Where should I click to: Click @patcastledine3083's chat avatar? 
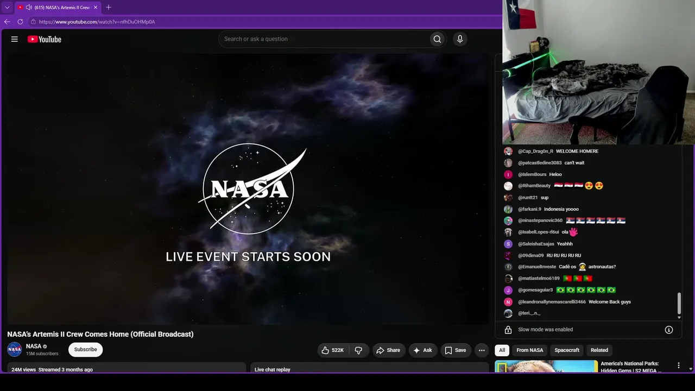(508, 163)
